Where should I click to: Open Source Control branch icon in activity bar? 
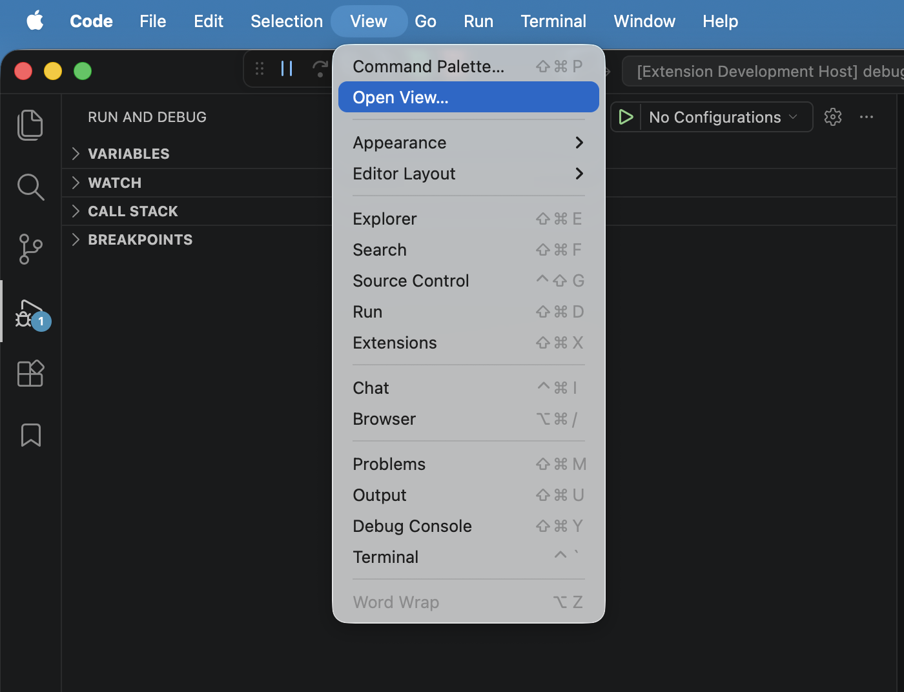(x=30, y=249)
